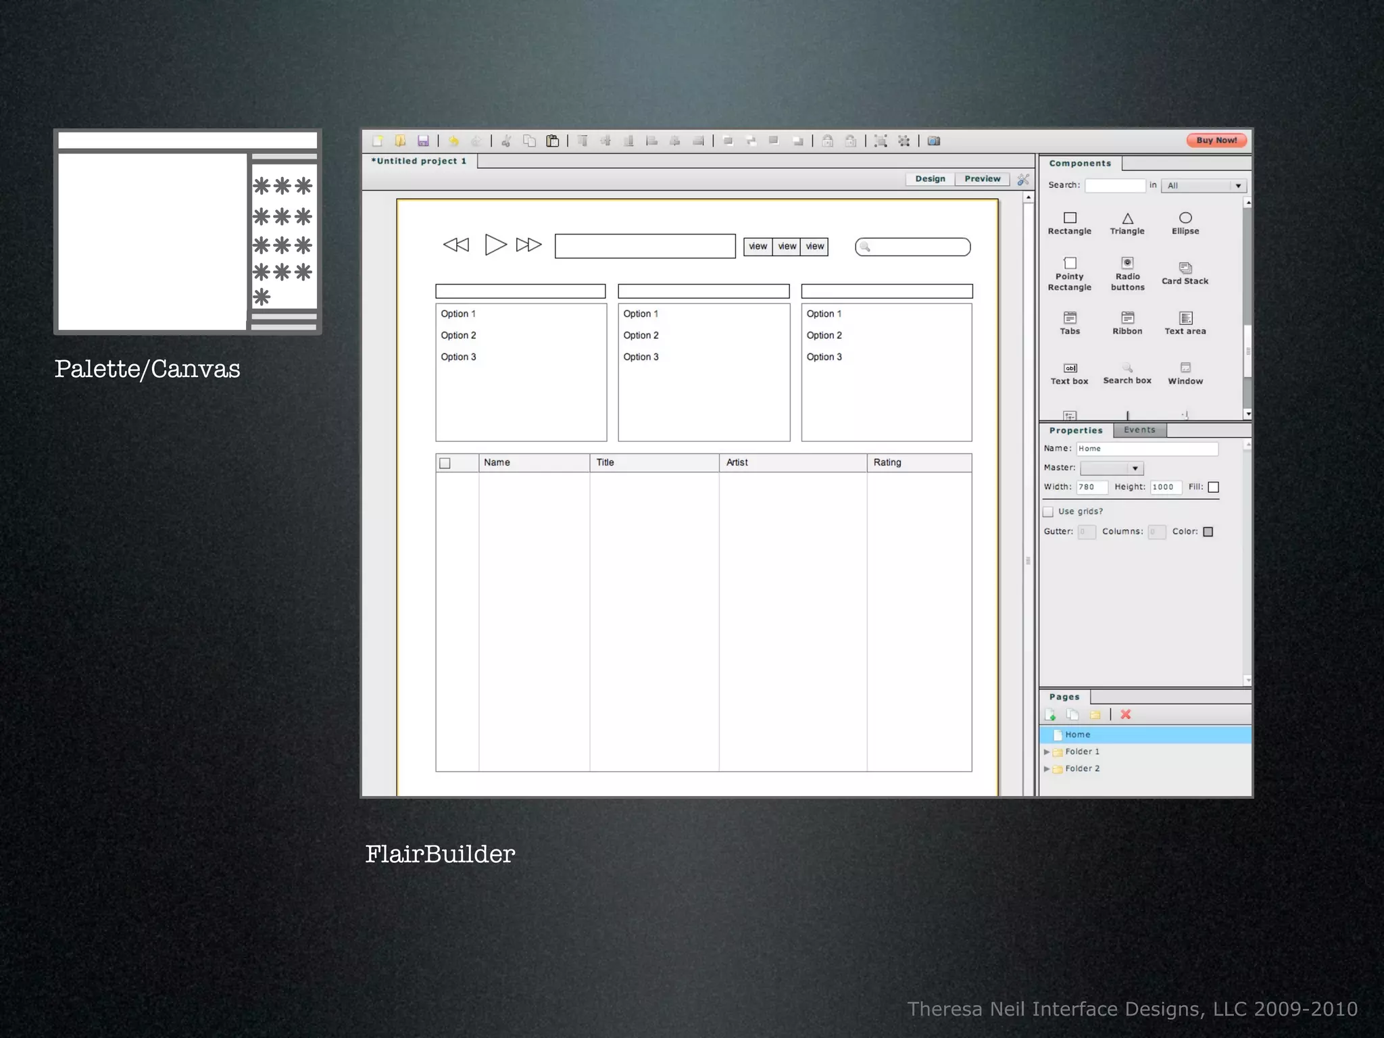This screenshot has height=1038, width=1384.
Task: Enable the Use grids checkbox
Action: point(1048,512)
